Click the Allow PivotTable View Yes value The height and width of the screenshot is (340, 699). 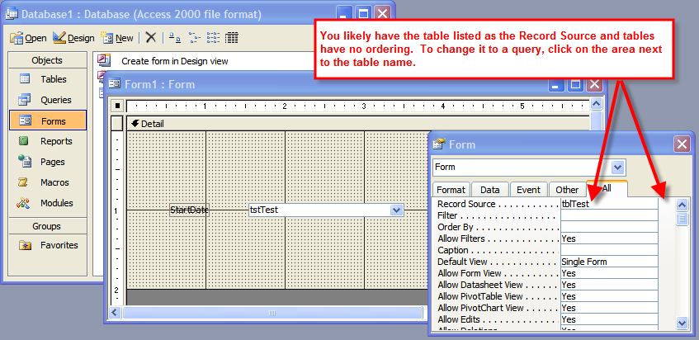(x=609, y=296)
